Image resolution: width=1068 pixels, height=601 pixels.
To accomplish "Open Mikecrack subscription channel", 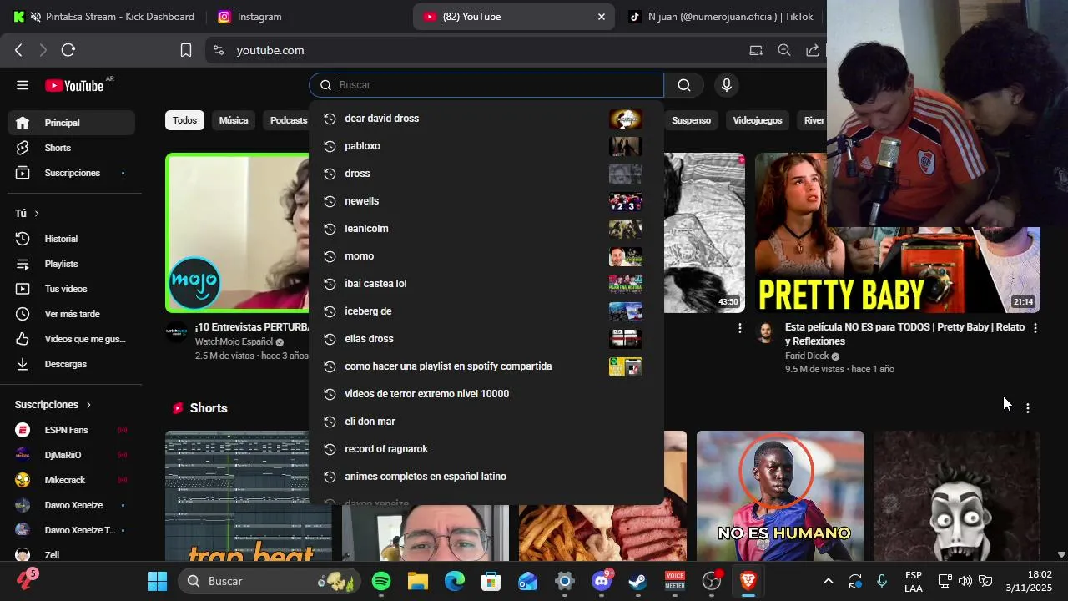I will (x=72, y=480).
